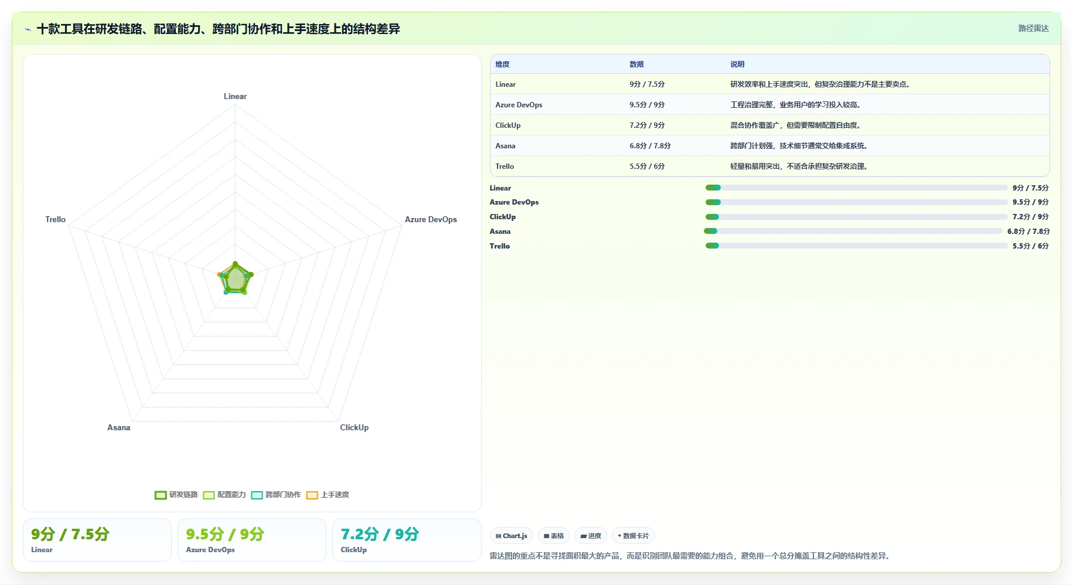Click the 路径雷达 label in the header
This screenshot has height=585, width=1073.
pyautogui.click(x=1033, y=28)
